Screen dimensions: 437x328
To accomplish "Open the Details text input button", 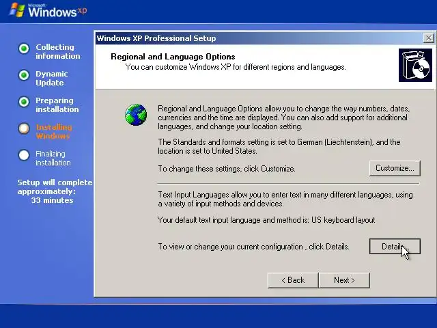I will point(395,247).
